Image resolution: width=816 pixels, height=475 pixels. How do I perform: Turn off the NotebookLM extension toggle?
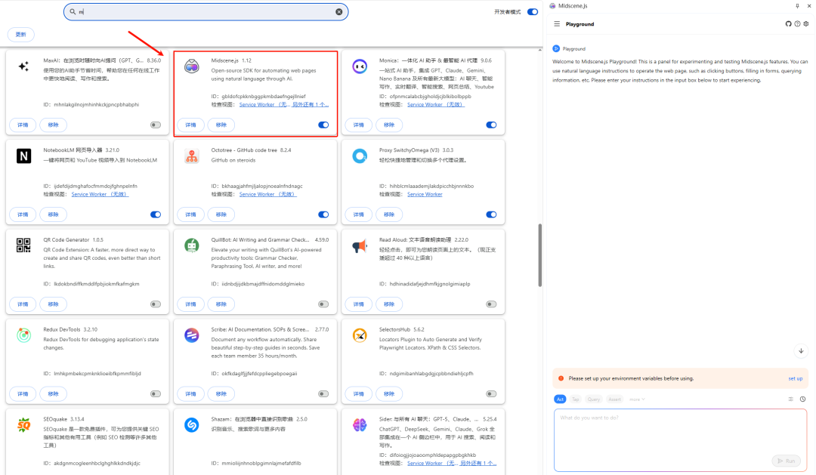(x=156, y=214)
